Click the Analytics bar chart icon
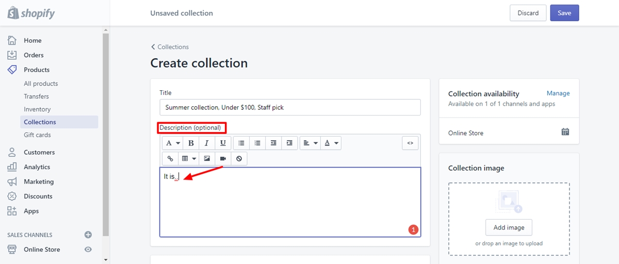This screenshot has width=619, height=264. [12, 167]
